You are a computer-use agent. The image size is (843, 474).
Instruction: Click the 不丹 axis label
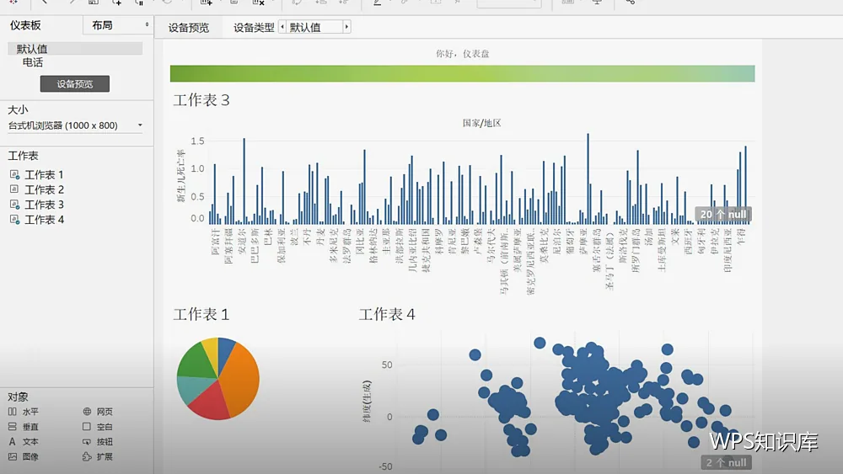[307, 237]
